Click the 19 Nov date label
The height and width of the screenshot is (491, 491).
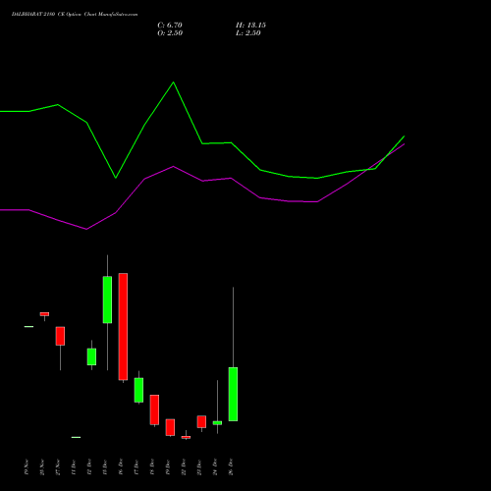27,467
